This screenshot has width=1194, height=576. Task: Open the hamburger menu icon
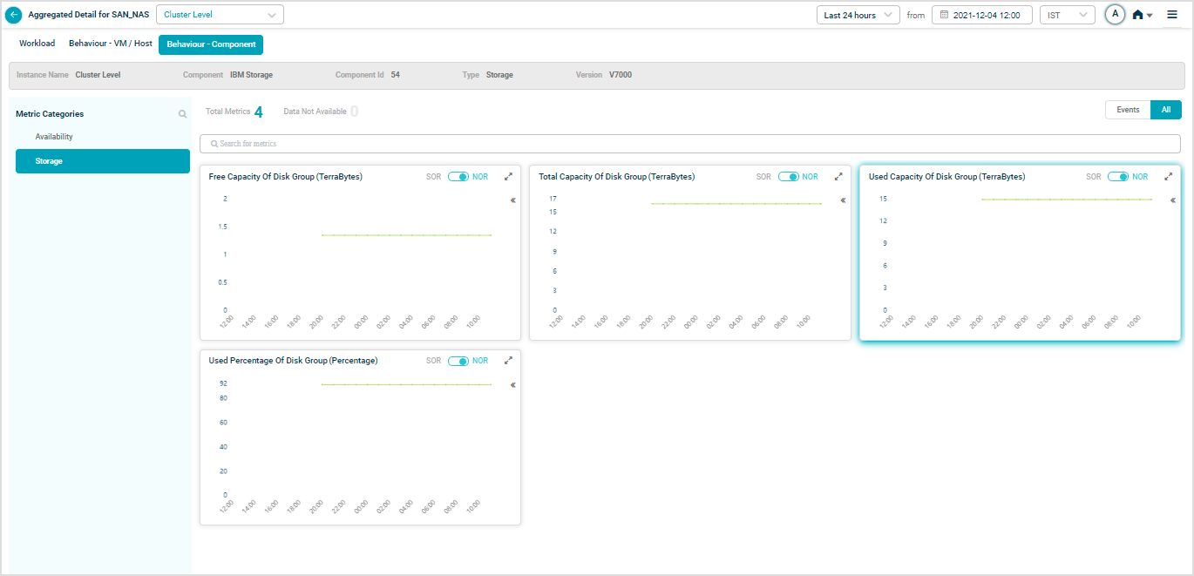(1172, 15)
